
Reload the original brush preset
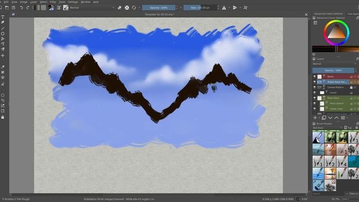click(x=134, y=7)
